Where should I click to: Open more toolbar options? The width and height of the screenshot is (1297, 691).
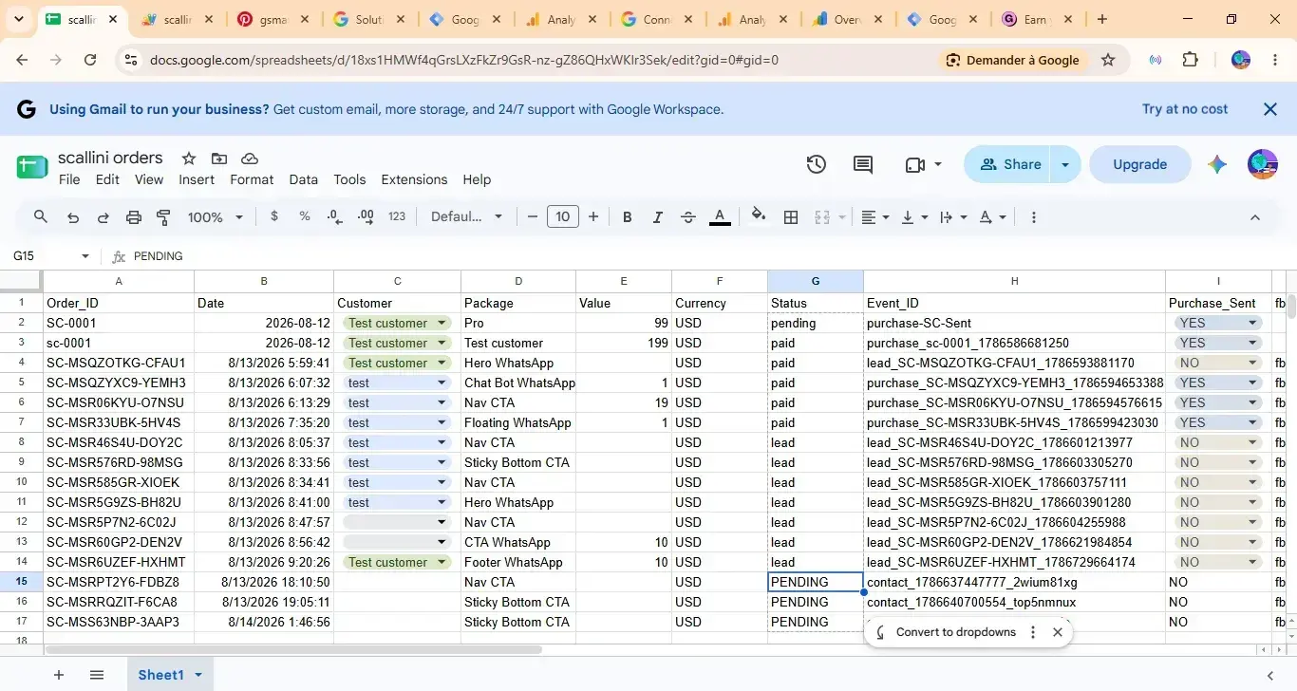point(1034,217)
